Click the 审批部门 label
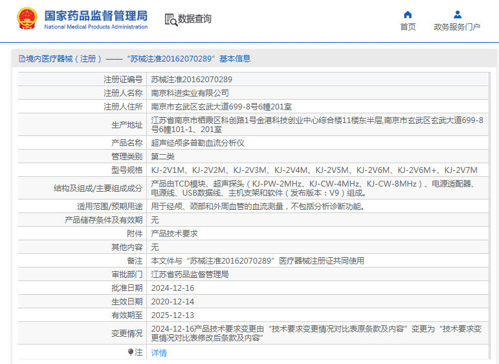 click(127, 275)
